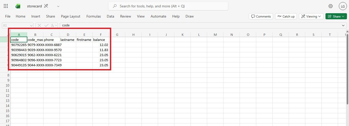Click the read-only pencil icon beside storecard

pyautogui.click(x=46, y=6)
